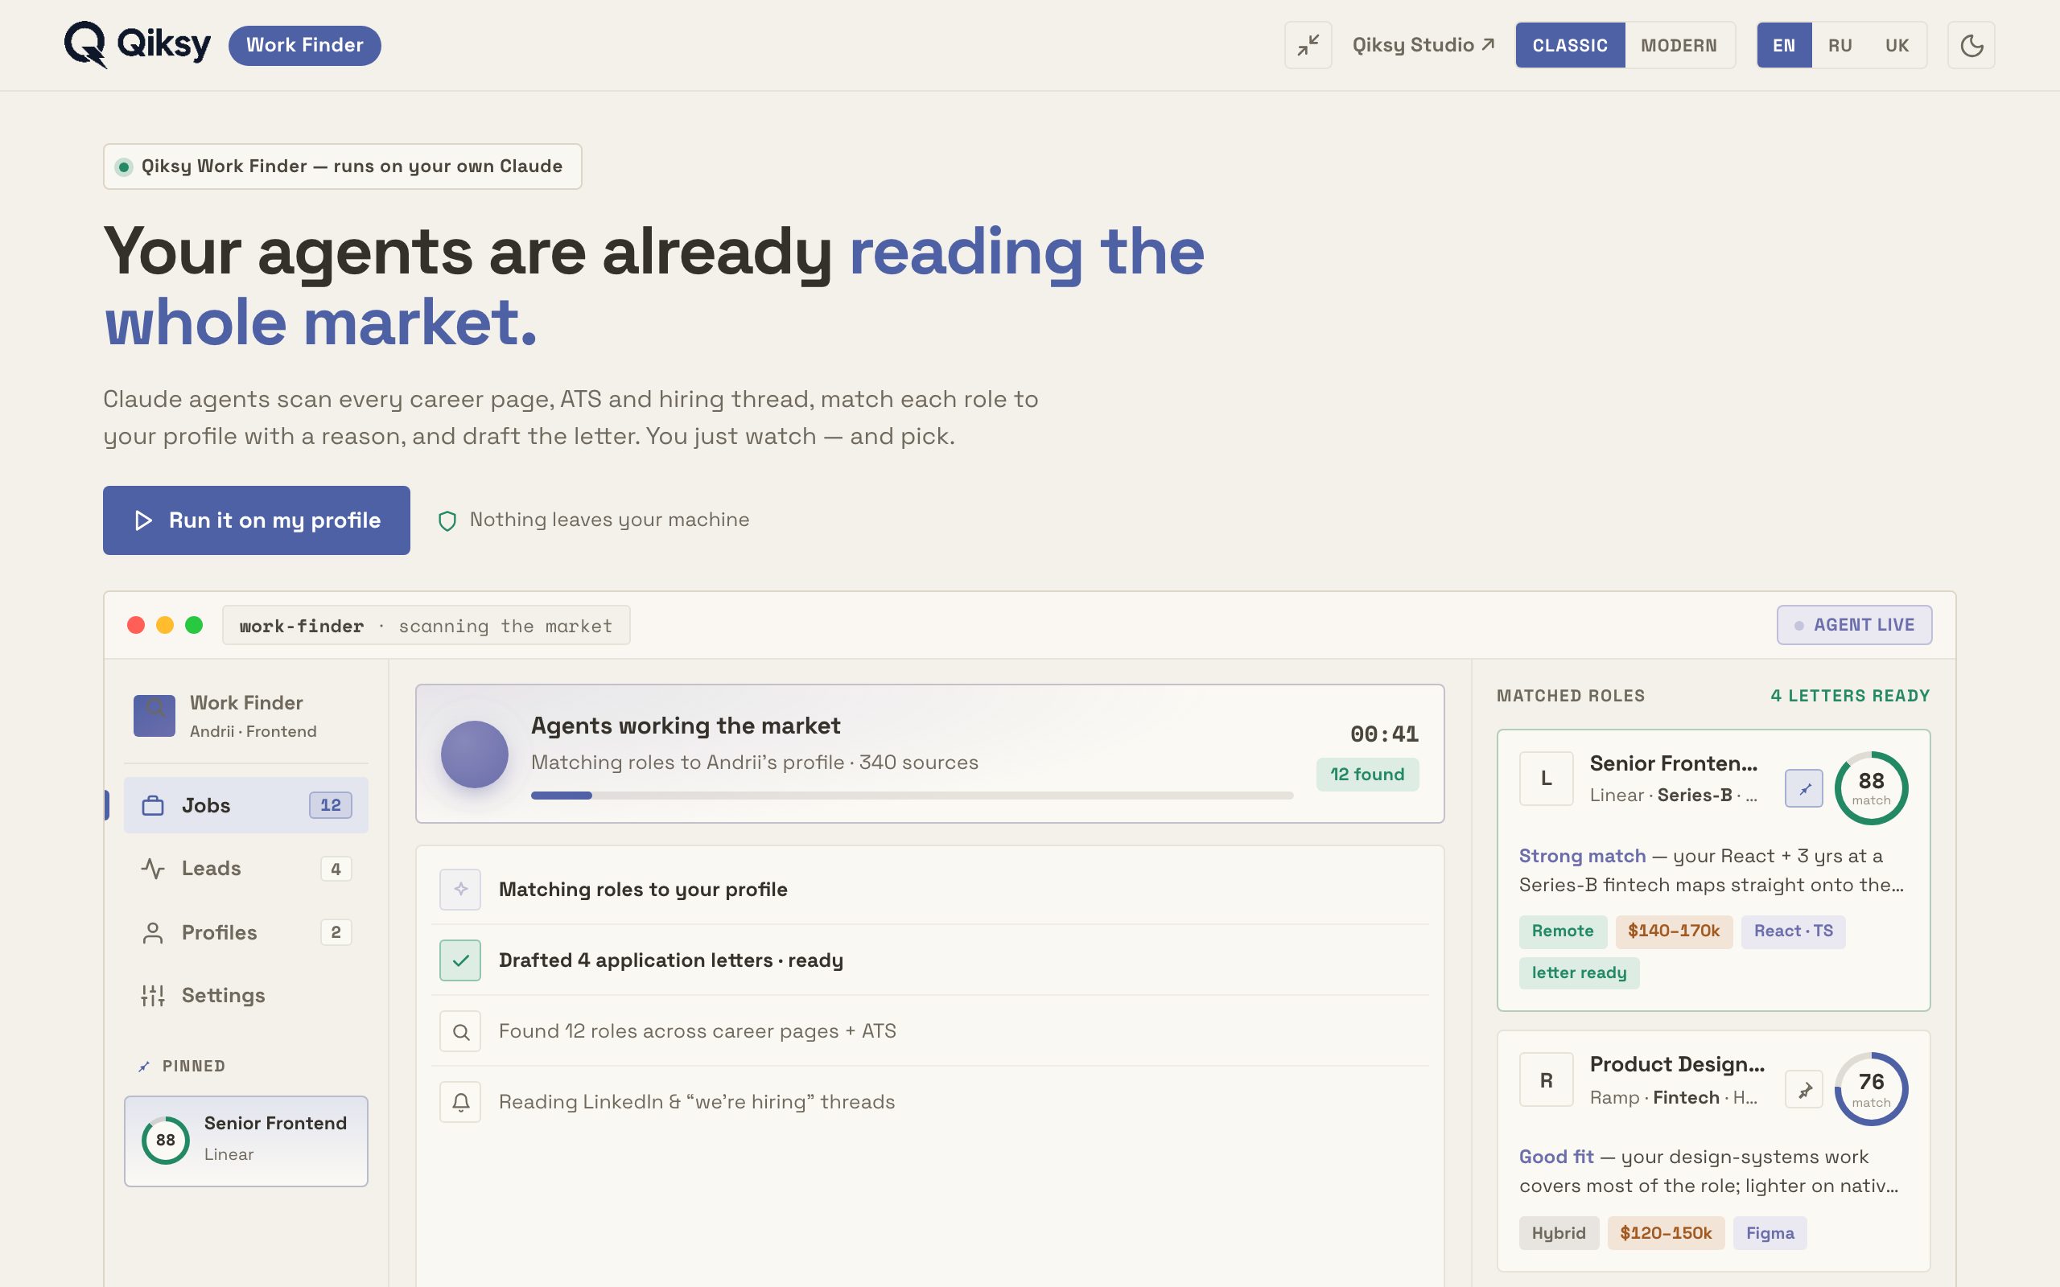Click the shield icon beside privacy note
The image size is (2060, 1287).
pyautogui.click(x=447, y=521)
